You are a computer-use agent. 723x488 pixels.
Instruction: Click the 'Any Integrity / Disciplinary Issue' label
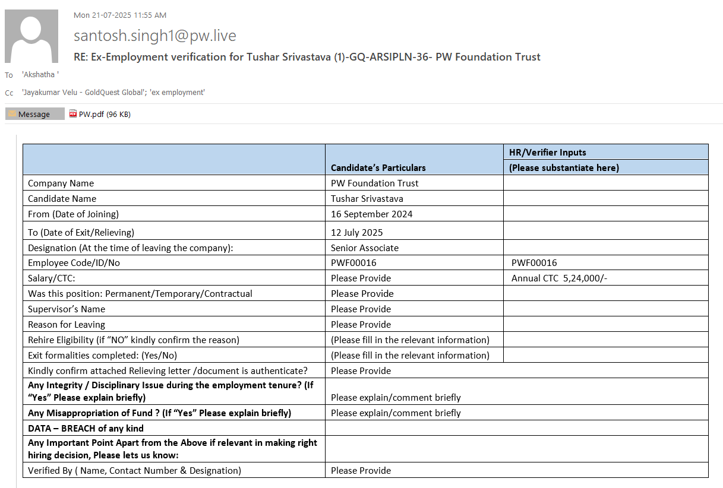pyautogui.click(x=171, y=391)
